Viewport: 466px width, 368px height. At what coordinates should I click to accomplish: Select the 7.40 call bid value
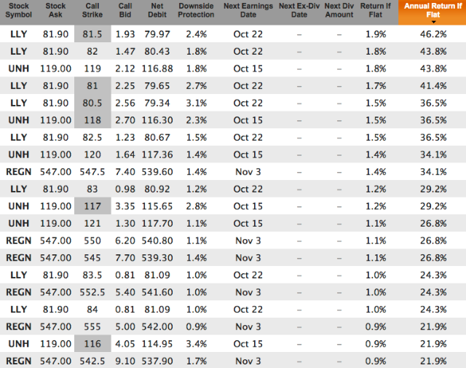tap(125, 172)
